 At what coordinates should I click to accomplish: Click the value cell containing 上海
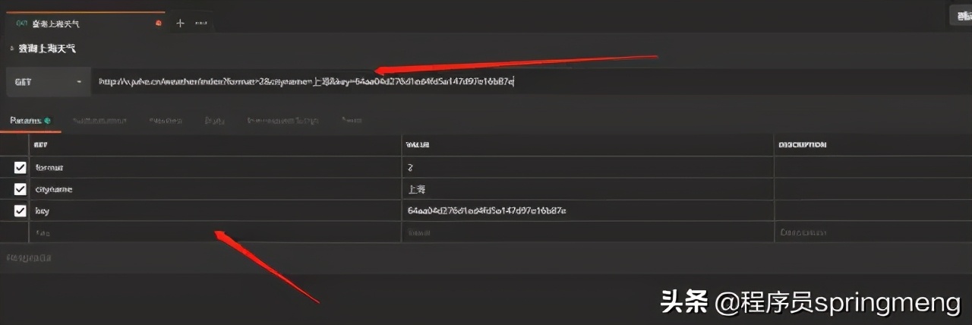(588, 189)
